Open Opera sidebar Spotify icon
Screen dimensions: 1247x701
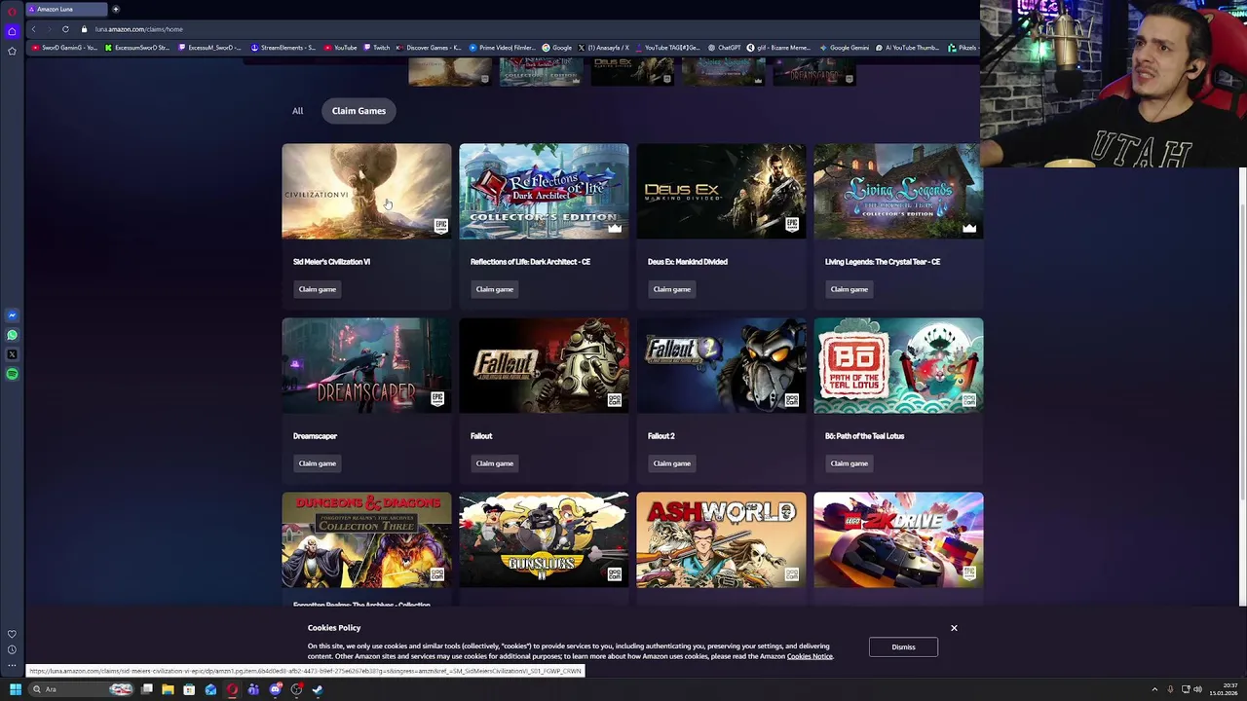[12, 374]
